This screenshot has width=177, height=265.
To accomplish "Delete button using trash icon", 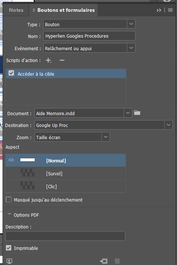I will pos(117,261).
